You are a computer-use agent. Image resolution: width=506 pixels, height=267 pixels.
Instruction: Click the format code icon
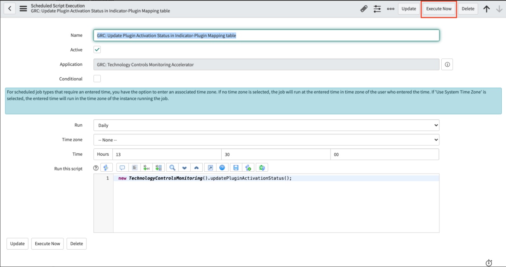(134, 167)
